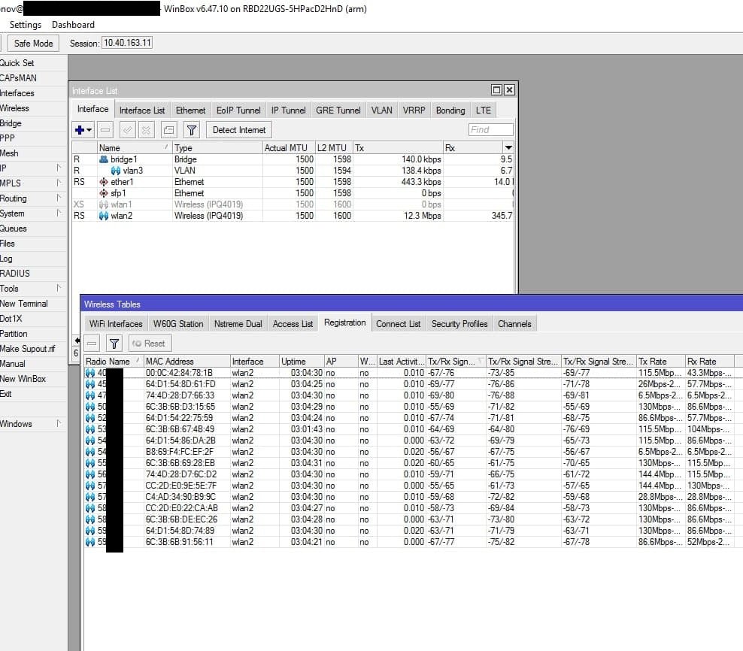Click the blue plus Add interface button

point(80,130)
